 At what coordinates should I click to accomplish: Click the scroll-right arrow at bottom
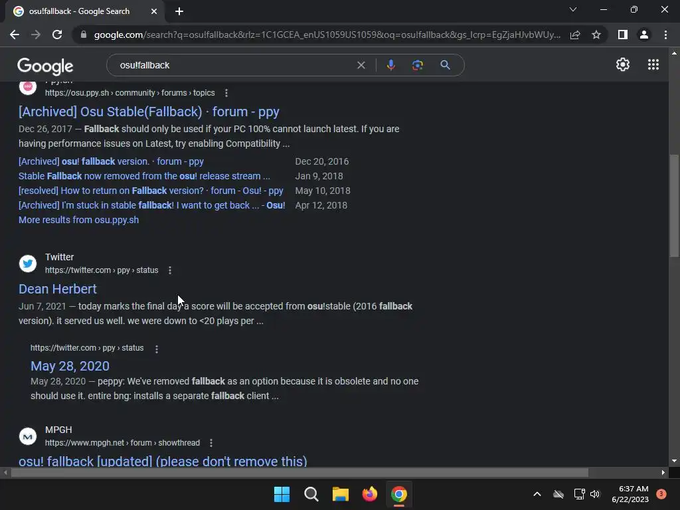[663, 473]
